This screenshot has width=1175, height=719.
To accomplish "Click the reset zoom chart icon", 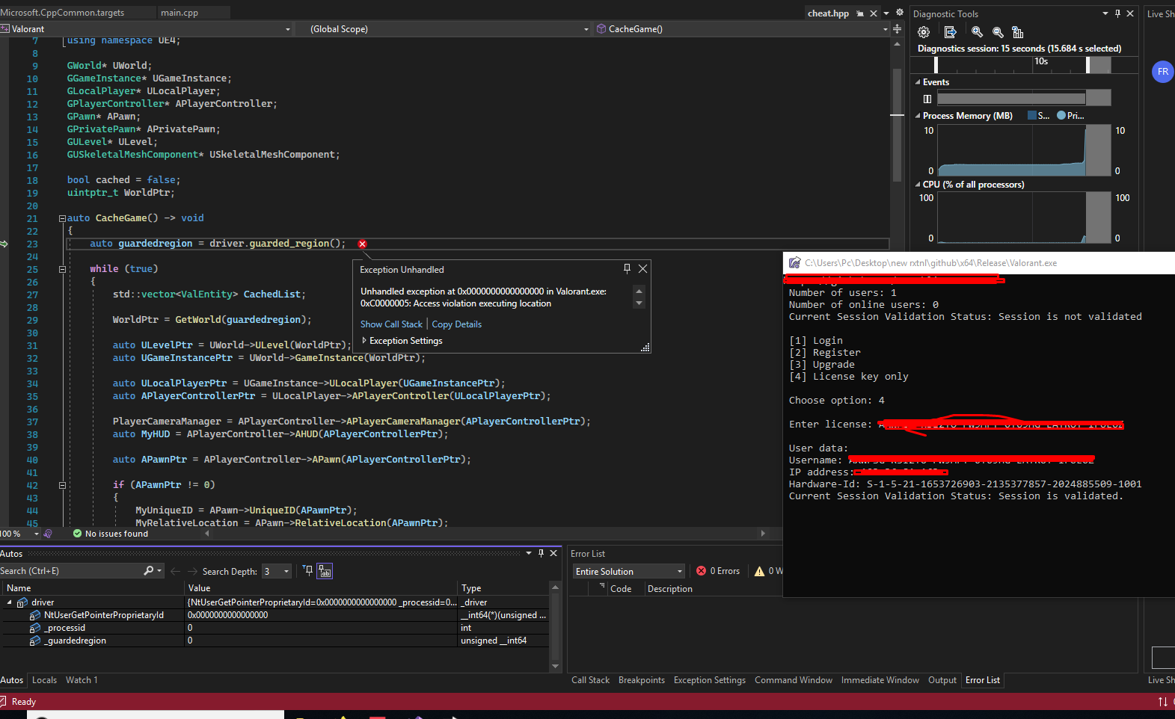I will tap(1017, 32).
